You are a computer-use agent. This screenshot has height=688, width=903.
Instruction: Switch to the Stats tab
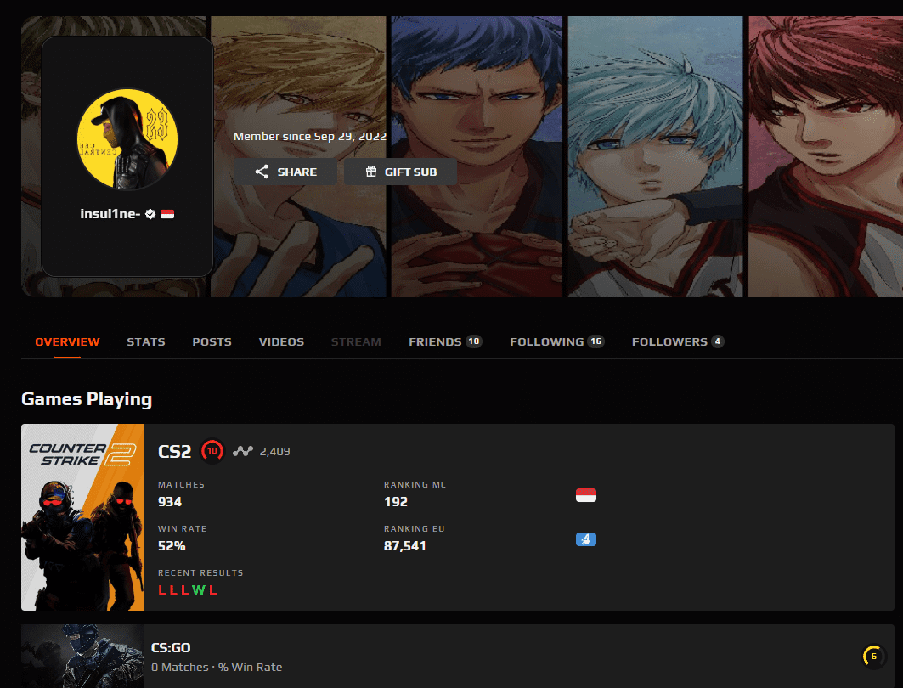[x=146, y=341]
